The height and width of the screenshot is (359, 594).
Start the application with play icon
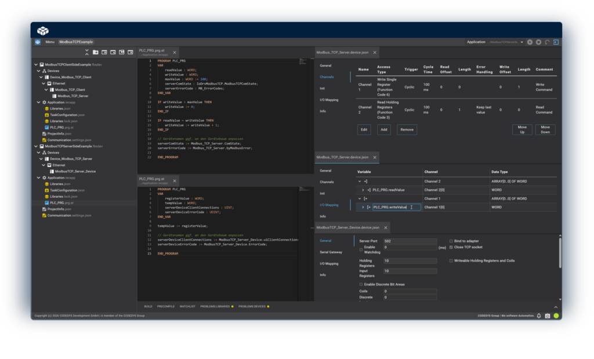[530, 42]
